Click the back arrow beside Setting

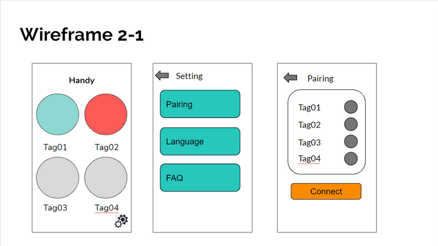(161, 76)
